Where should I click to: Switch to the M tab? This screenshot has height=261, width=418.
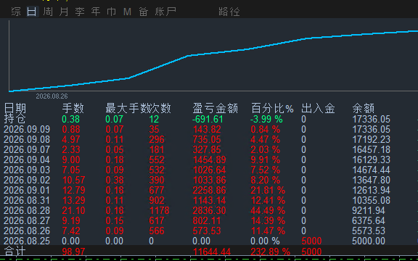click(x=127, y=12)
